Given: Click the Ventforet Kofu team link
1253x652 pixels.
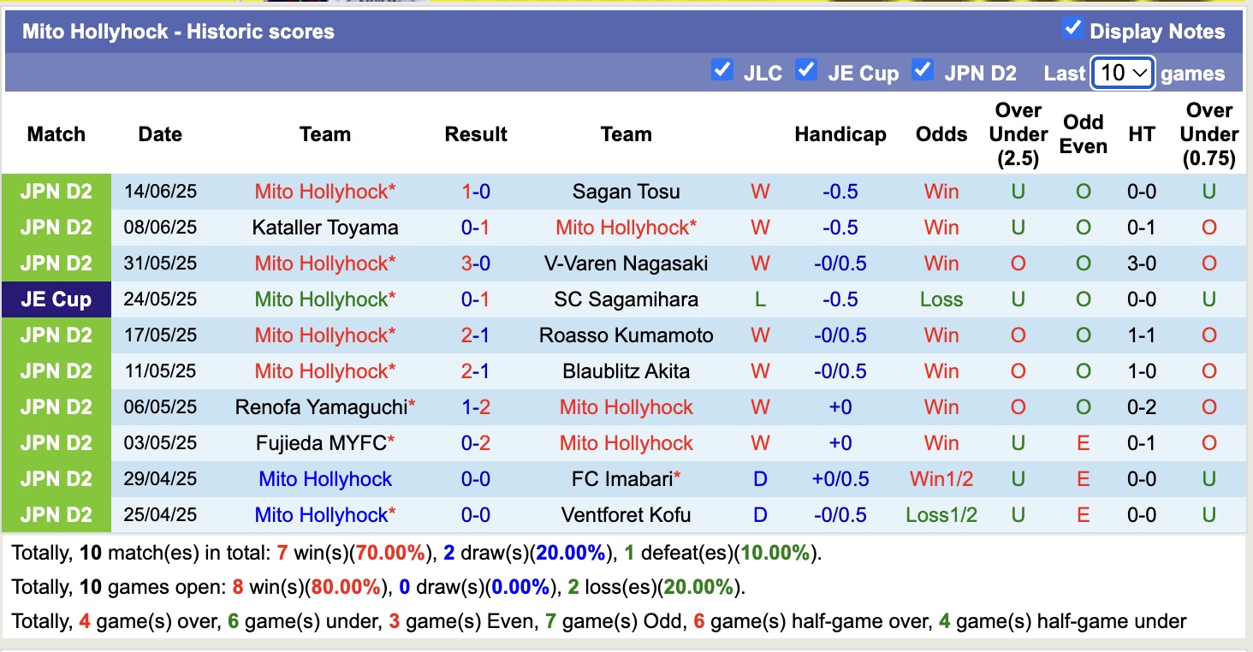Looking at the screenshot, I should tap(626, 515).
